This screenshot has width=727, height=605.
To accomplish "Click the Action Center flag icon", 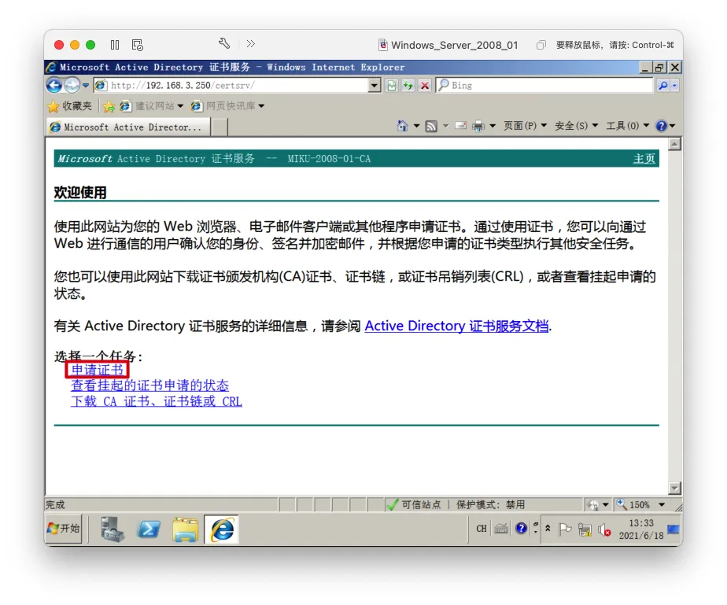I will pyautogui.click(x=565, y=529).
